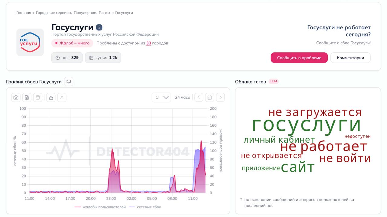Toggle the жалобы пользователей legend series
387x217 pixels.
point(100,207)
